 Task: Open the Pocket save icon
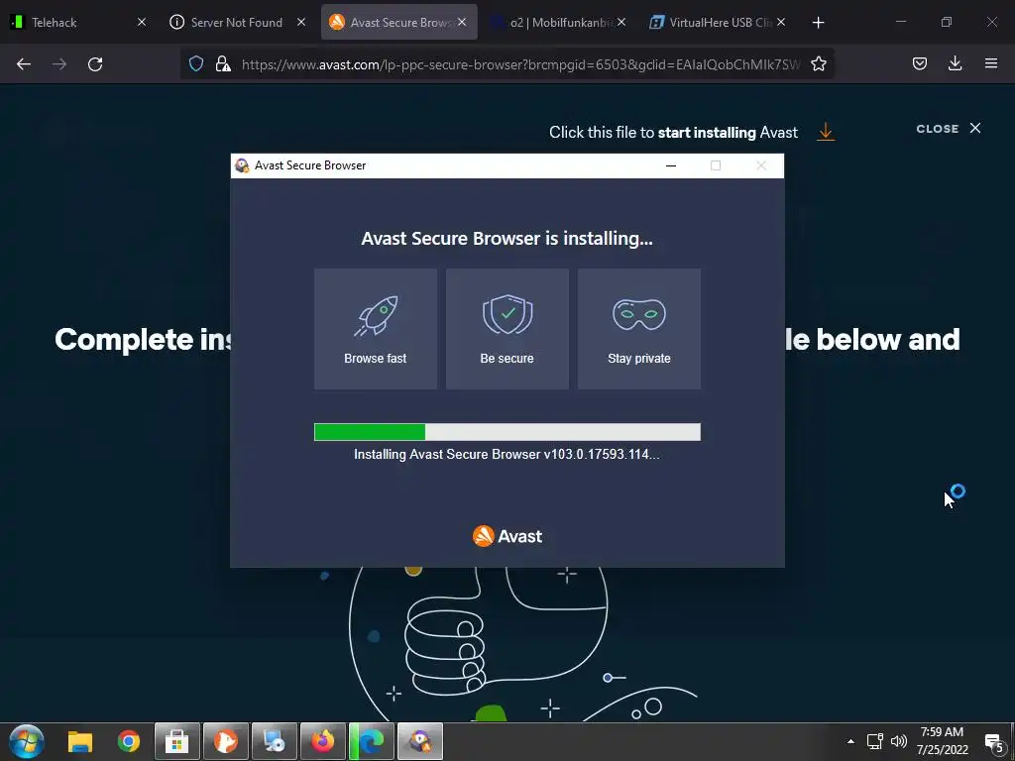coord(919,63)
